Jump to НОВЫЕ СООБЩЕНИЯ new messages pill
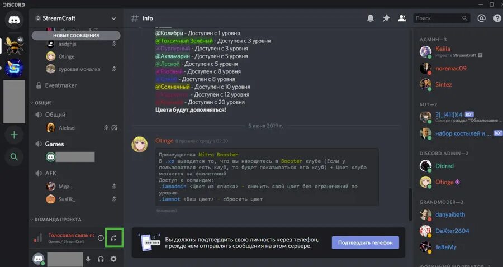The width and height of the screenshot is (503, 267). 76,35
